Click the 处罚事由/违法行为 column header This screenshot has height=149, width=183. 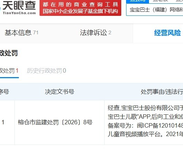coord(162,92)
